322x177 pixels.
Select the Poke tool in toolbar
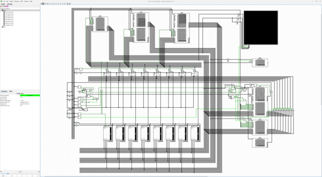click(41, 4)
